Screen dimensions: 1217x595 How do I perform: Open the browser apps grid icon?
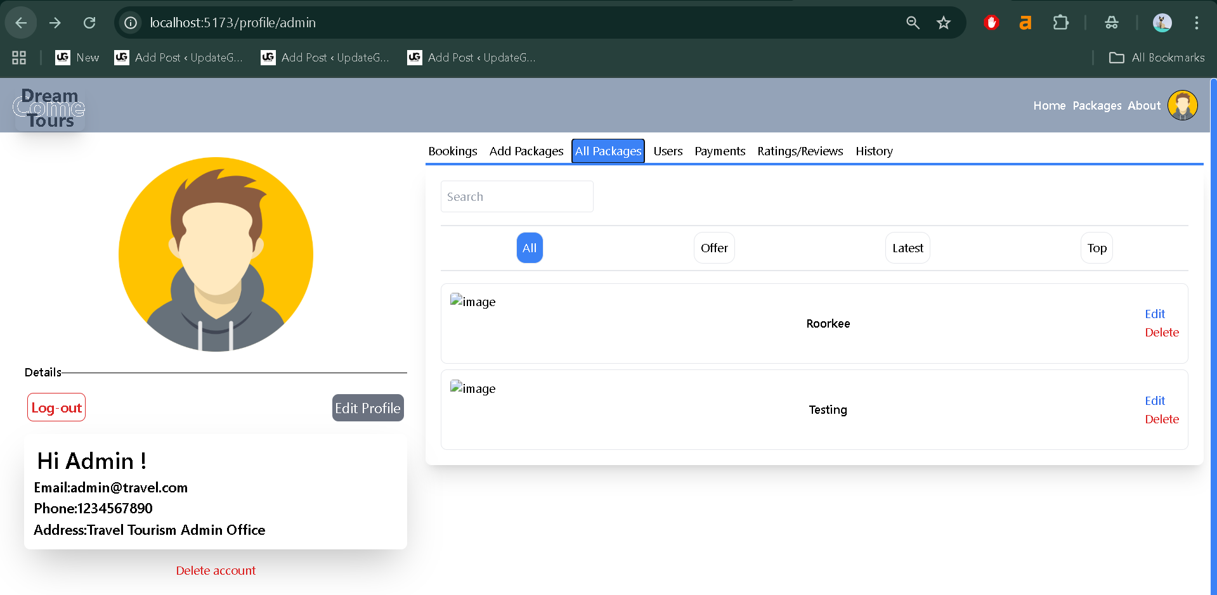point(19,58)
